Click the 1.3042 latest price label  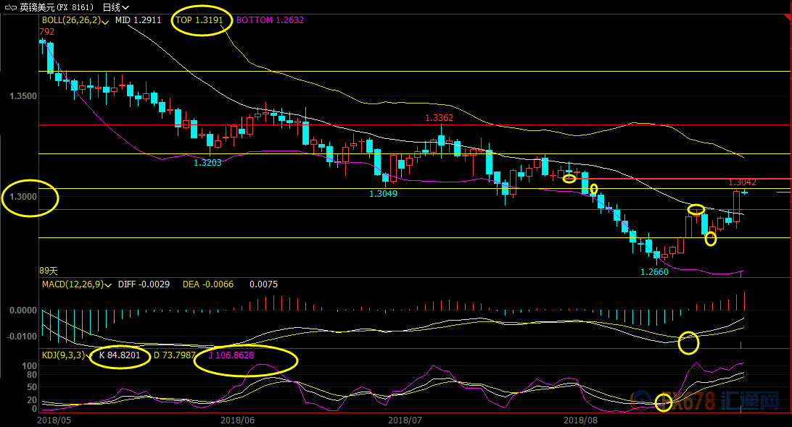[742, 182]
